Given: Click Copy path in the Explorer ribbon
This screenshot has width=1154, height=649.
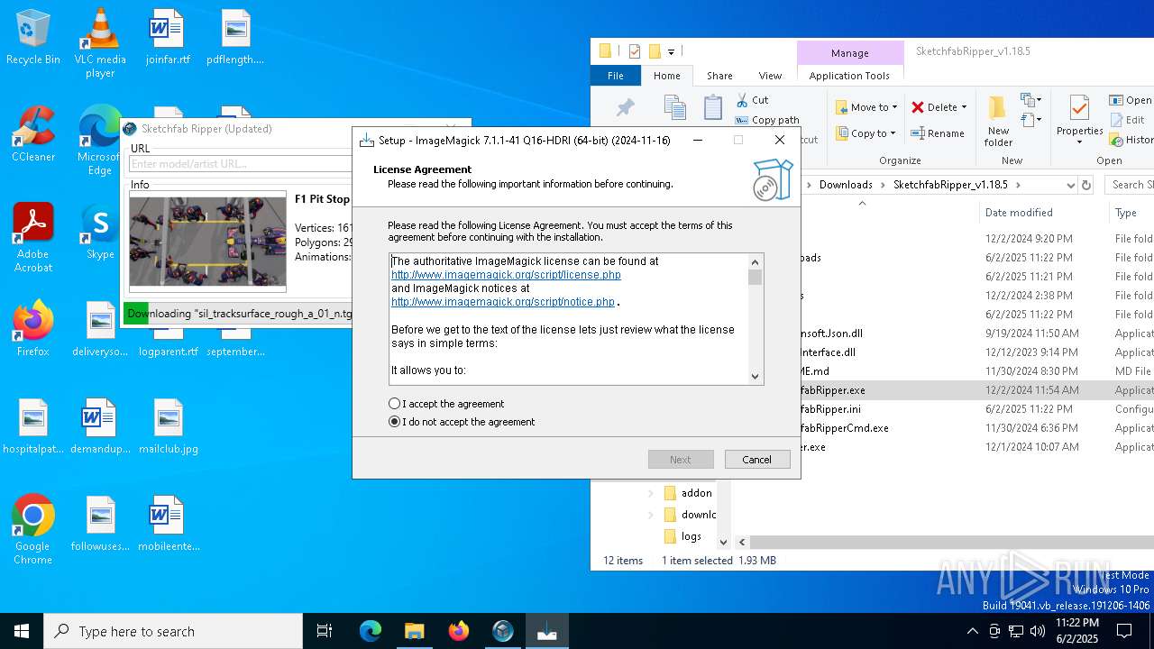Looking at the screenshot, I should (x=767, y=120).
